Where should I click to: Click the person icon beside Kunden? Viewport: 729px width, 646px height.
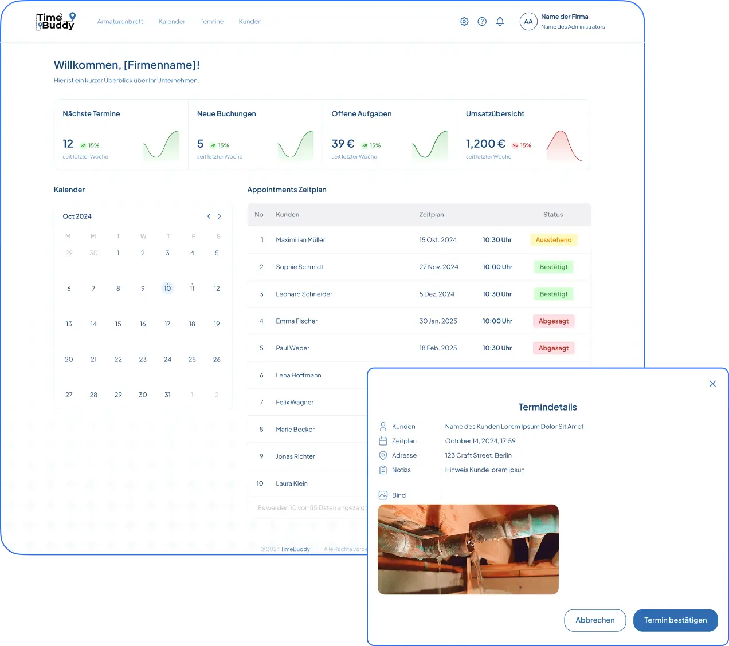[x=383, y=427]
